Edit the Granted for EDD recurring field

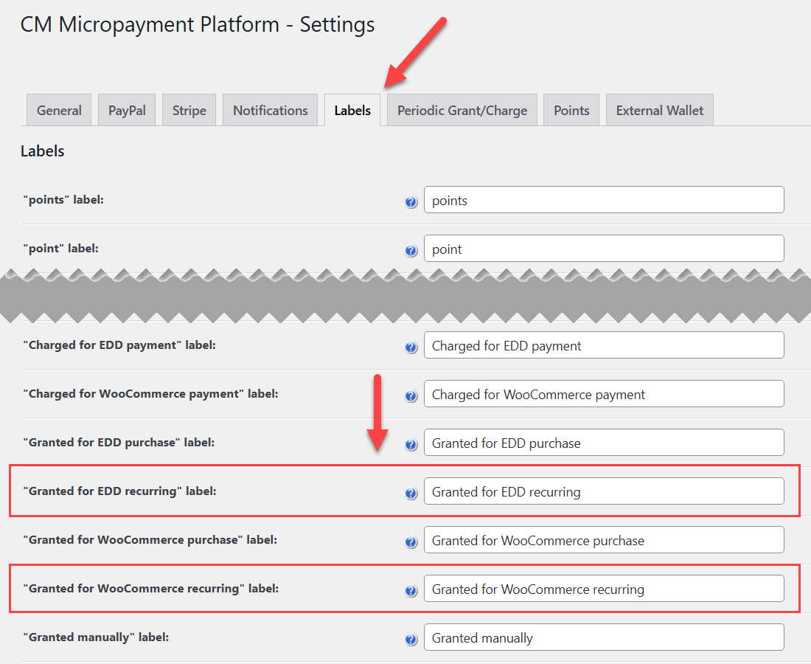(604, 491)
